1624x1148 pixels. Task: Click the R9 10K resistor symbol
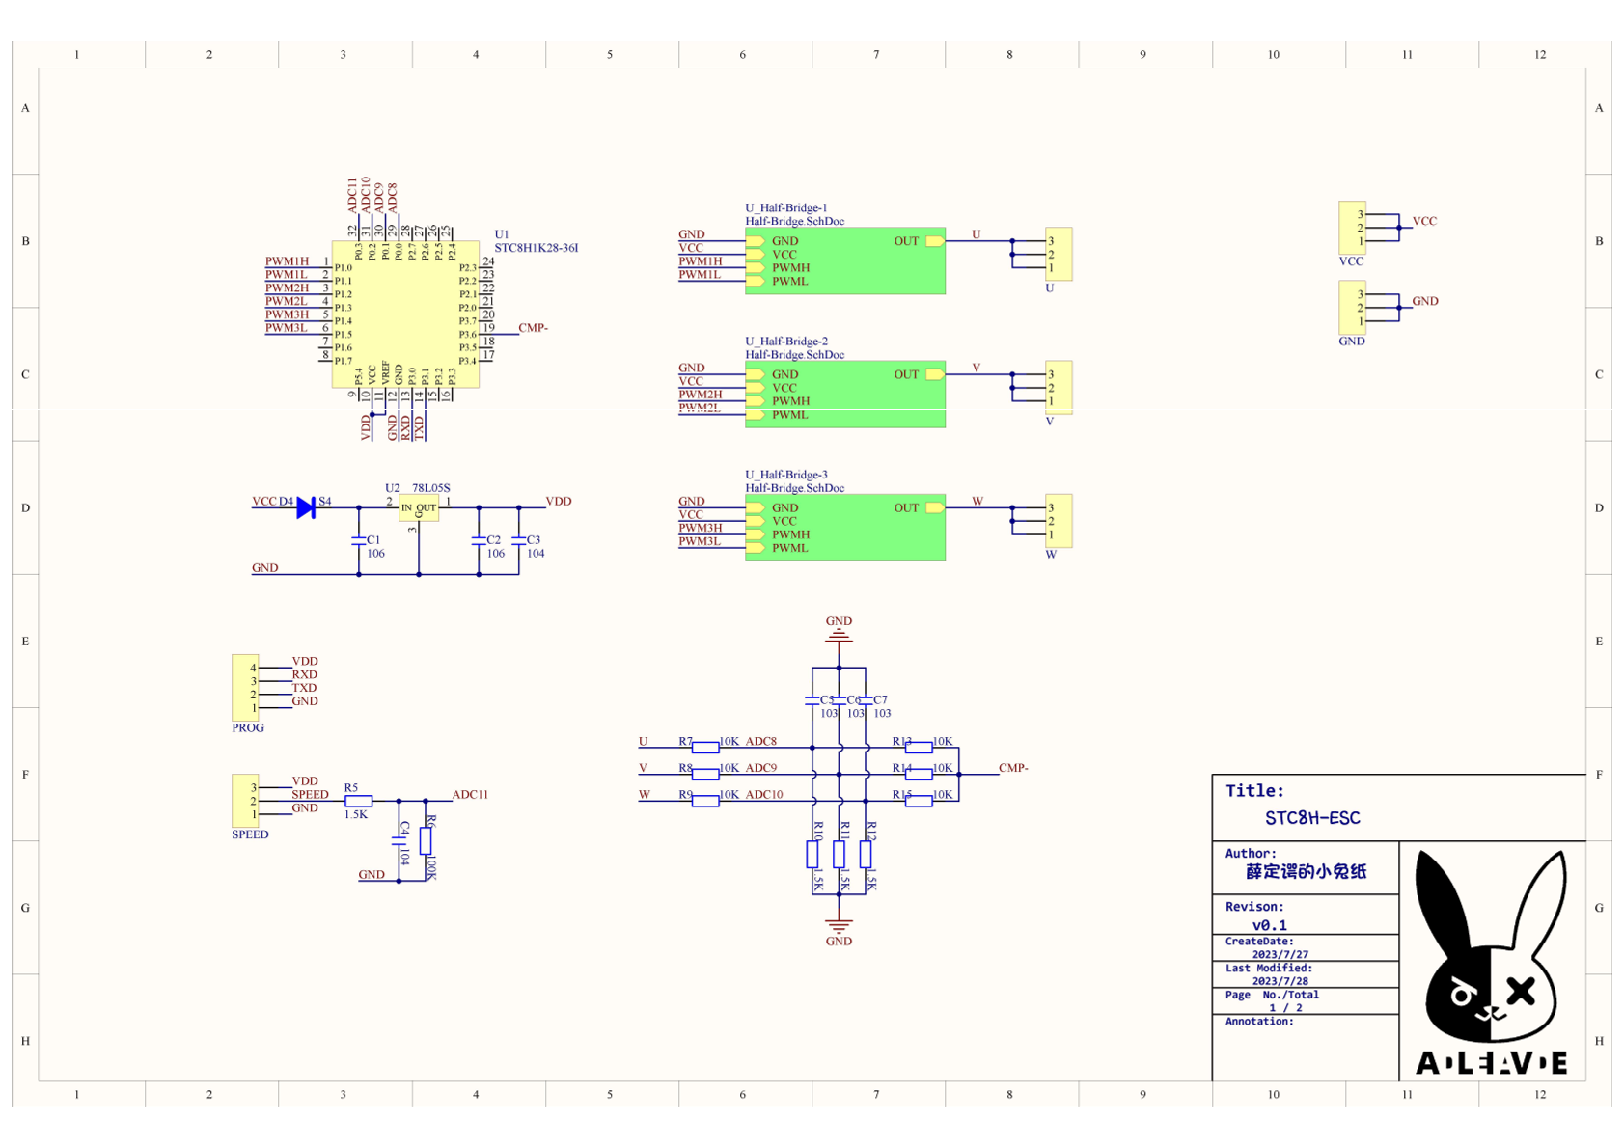(705, 801)
